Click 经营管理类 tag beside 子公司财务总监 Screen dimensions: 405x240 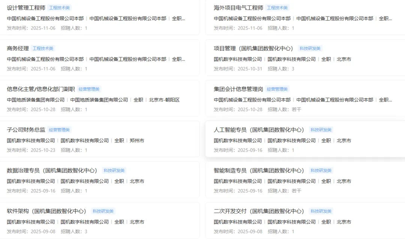(59, 130)
